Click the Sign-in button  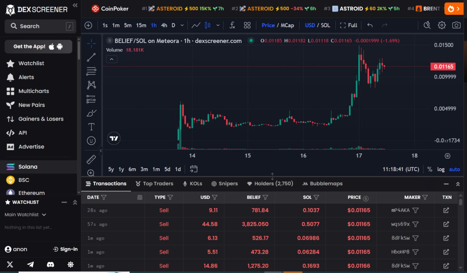click(x=65, y=249)
